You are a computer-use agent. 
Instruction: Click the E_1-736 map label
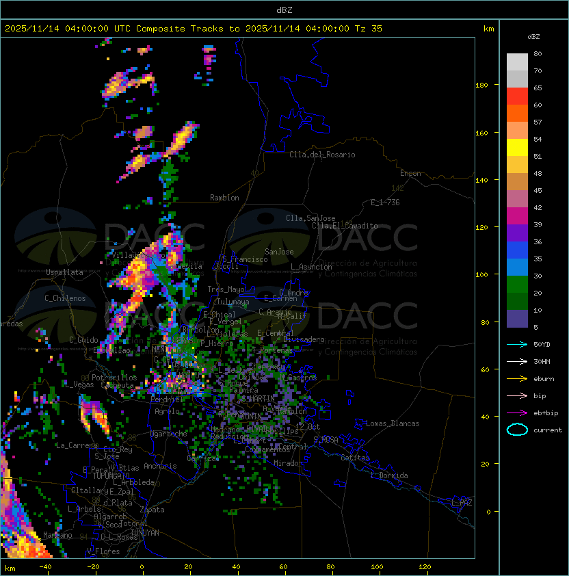(385, 202)
